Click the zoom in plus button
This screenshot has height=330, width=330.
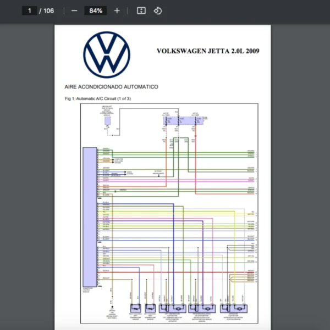click(117, 11)
